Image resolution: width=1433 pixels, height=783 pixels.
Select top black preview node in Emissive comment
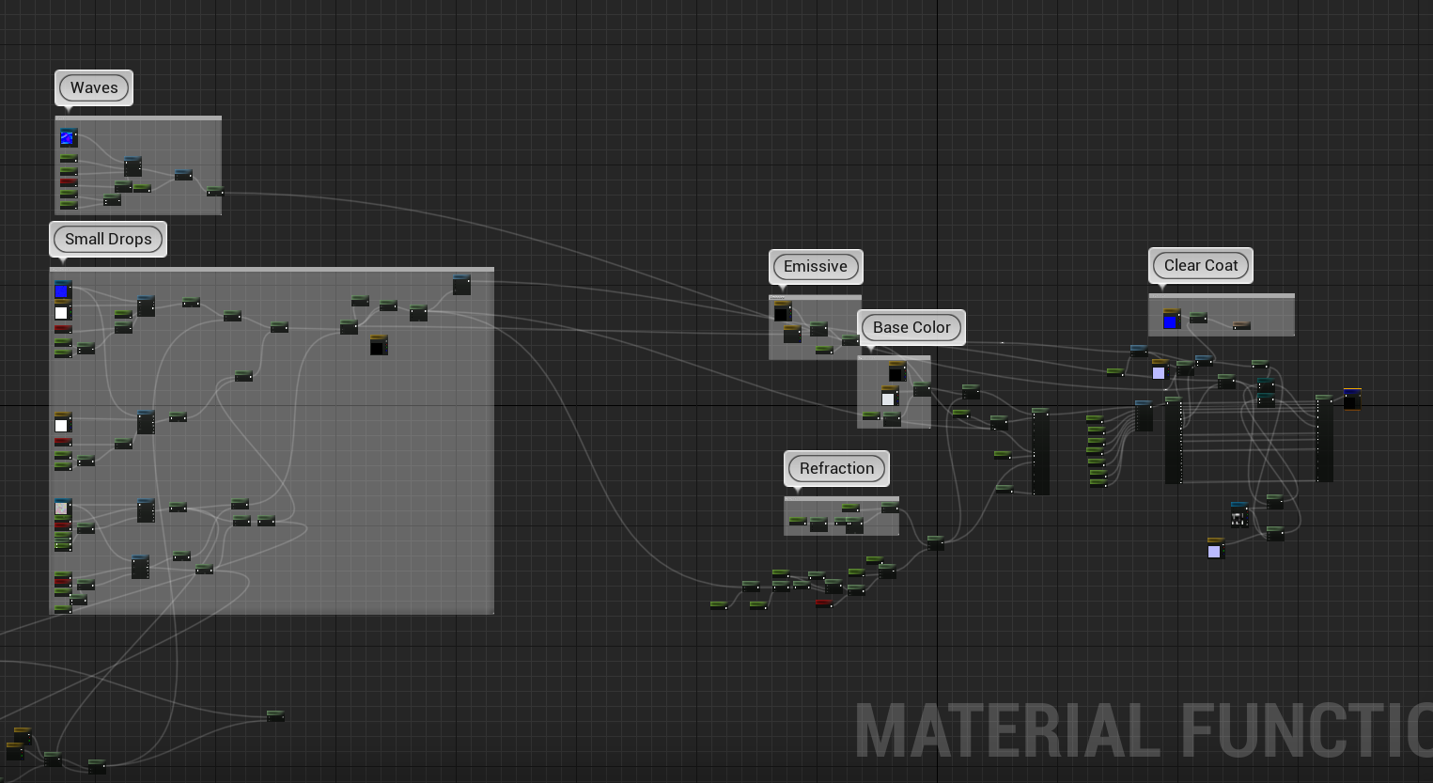782,310
